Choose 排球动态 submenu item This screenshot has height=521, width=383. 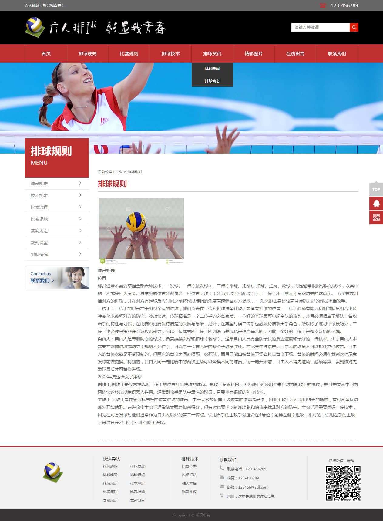pyautogui.click(x=212, y=81)
